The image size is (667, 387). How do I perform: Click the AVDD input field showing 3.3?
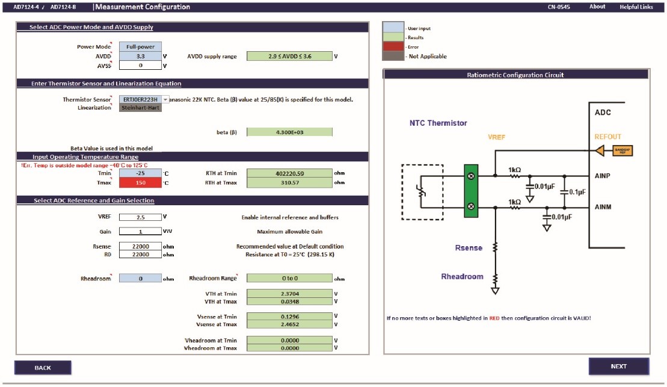click(140, 56)
